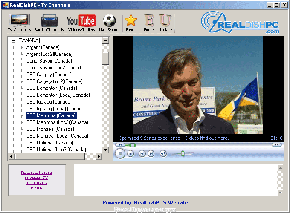Click the empty description text box

175,180
